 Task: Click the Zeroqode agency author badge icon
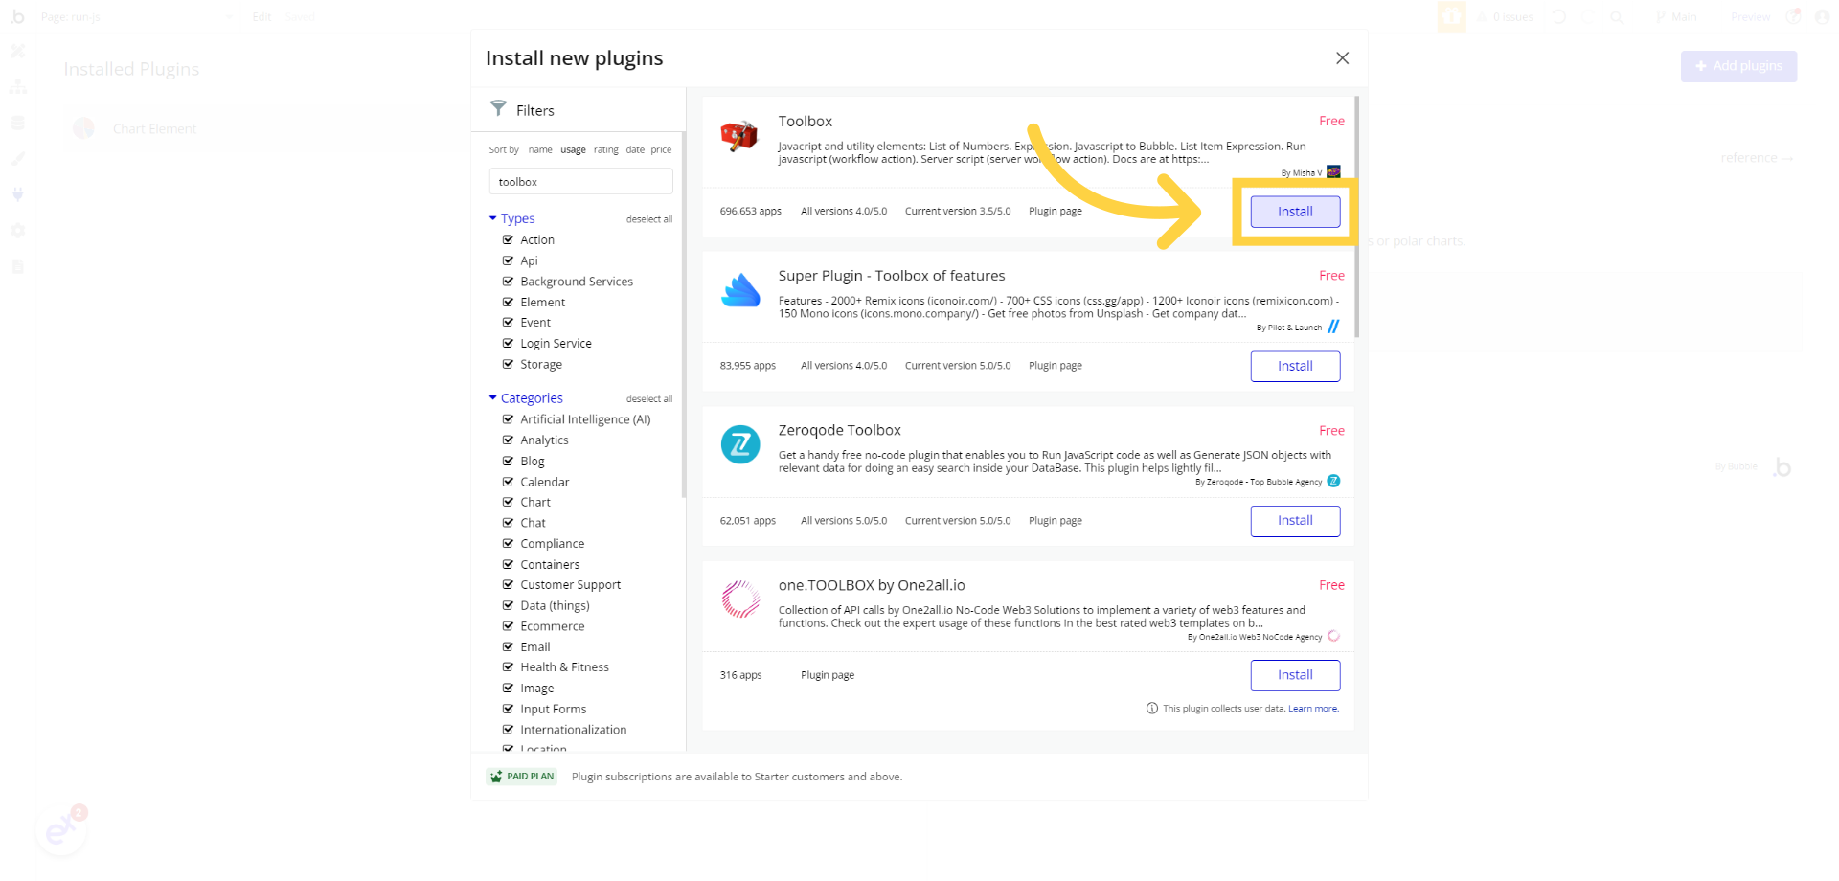click(1333, 481)
